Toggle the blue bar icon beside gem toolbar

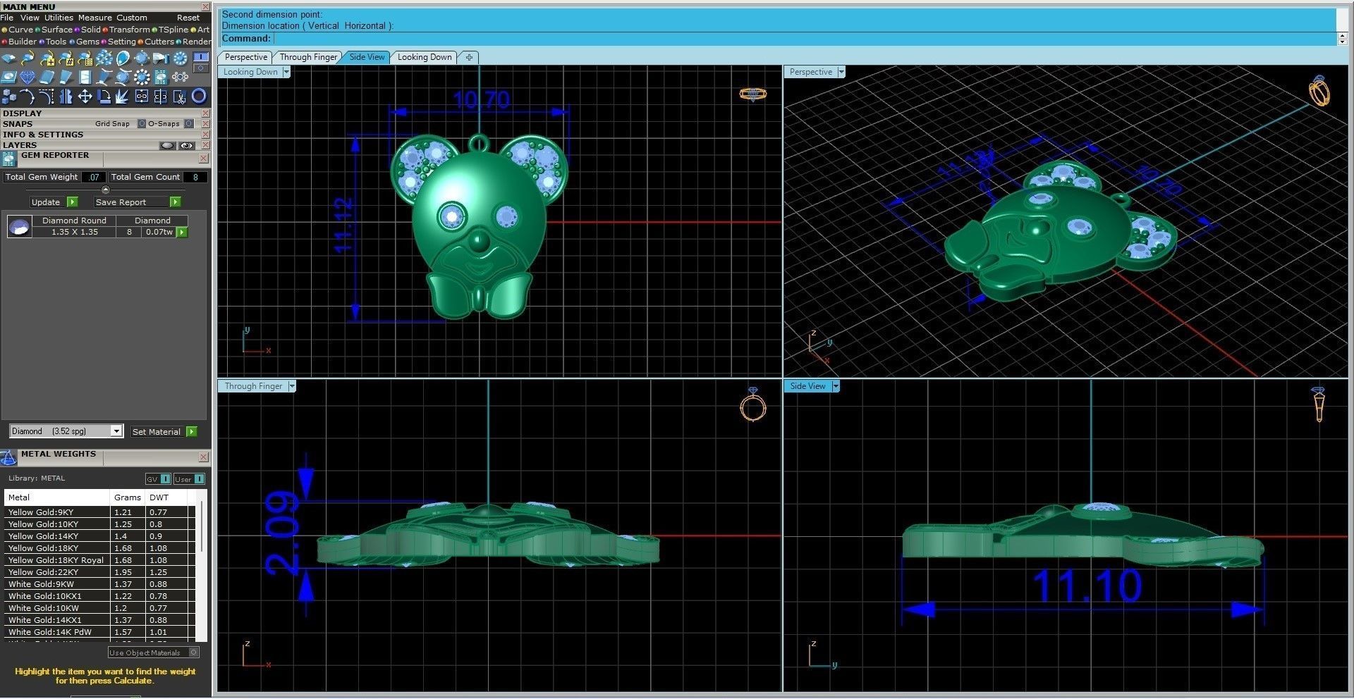201,56
